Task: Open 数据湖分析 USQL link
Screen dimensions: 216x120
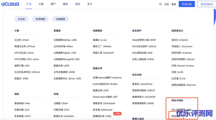Action: click(102, 116)
